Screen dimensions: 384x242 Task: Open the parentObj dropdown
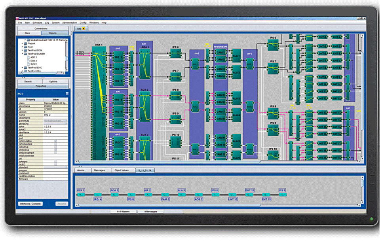(x=67, y=120)
